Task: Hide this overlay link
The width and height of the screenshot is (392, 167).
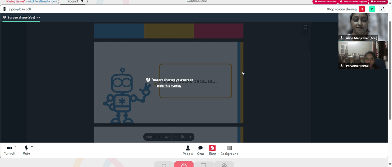Action: point(169,86)
